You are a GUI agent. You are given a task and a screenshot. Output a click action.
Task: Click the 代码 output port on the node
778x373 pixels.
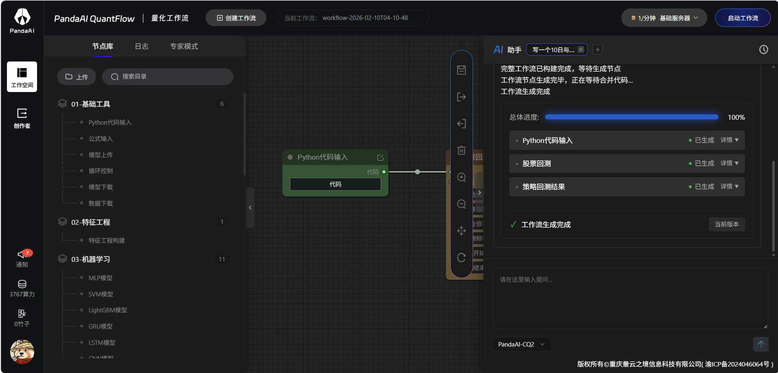384,172
